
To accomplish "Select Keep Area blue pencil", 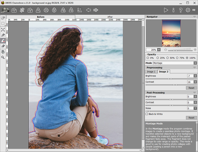I will click(3, 35).
